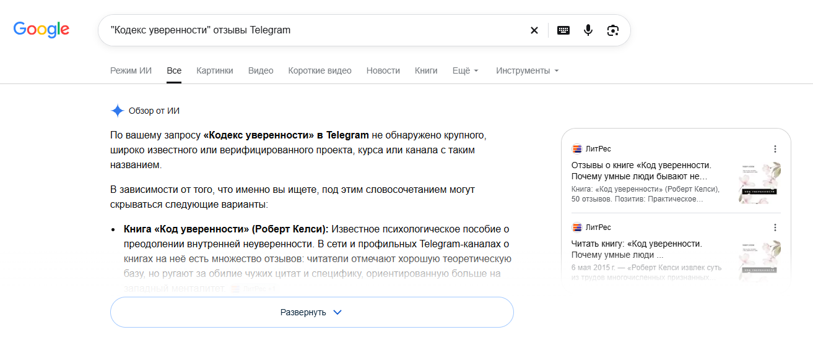Clear the search query with X
The height and width of the screenshot is (340, 813).
tap(534, 30)
